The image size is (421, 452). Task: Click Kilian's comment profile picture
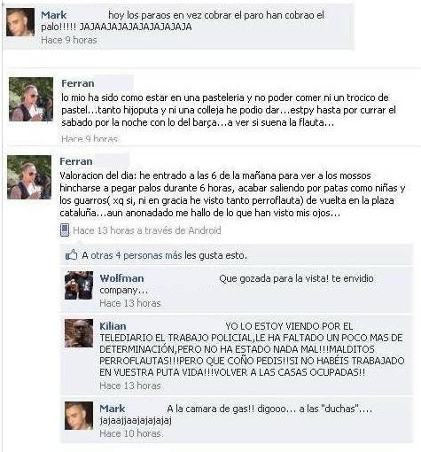79,333
